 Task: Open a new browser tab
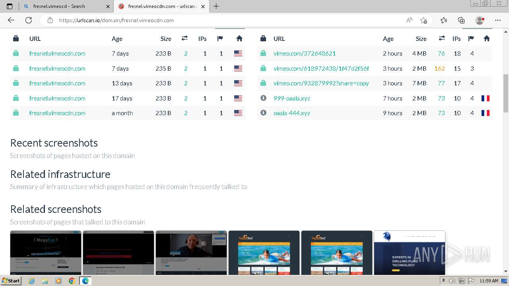pos(216,6)
